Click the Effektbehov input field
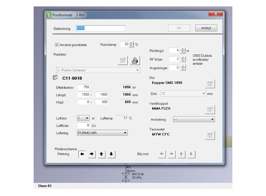 [83, 87]
